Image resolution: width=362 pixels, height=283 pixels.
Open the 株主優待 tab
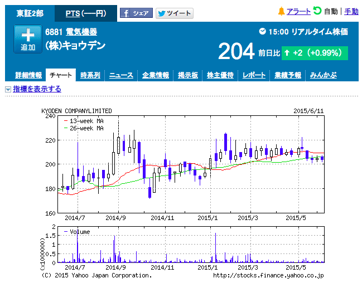pos(220,75)
